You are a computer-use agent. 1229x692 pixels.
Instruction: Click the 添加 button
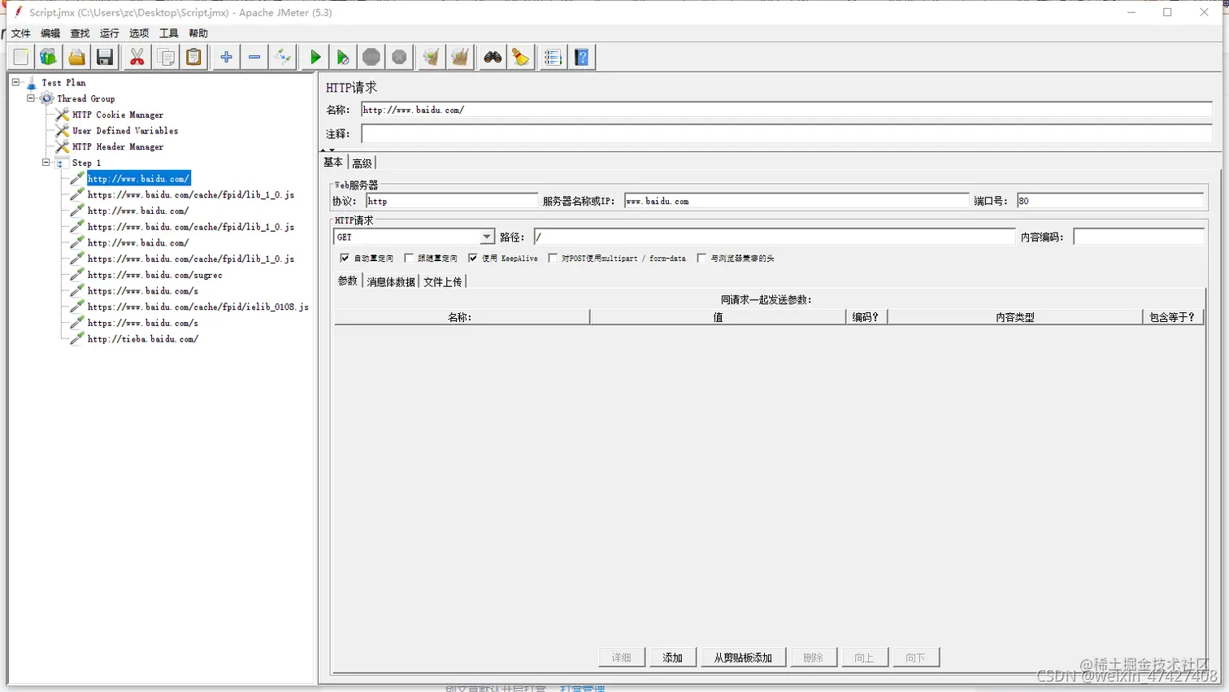tap(672, 657)
